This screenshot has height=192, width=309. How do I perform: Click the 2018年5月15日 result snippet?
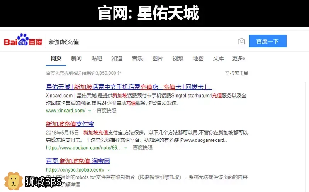(x=147, y=136)
